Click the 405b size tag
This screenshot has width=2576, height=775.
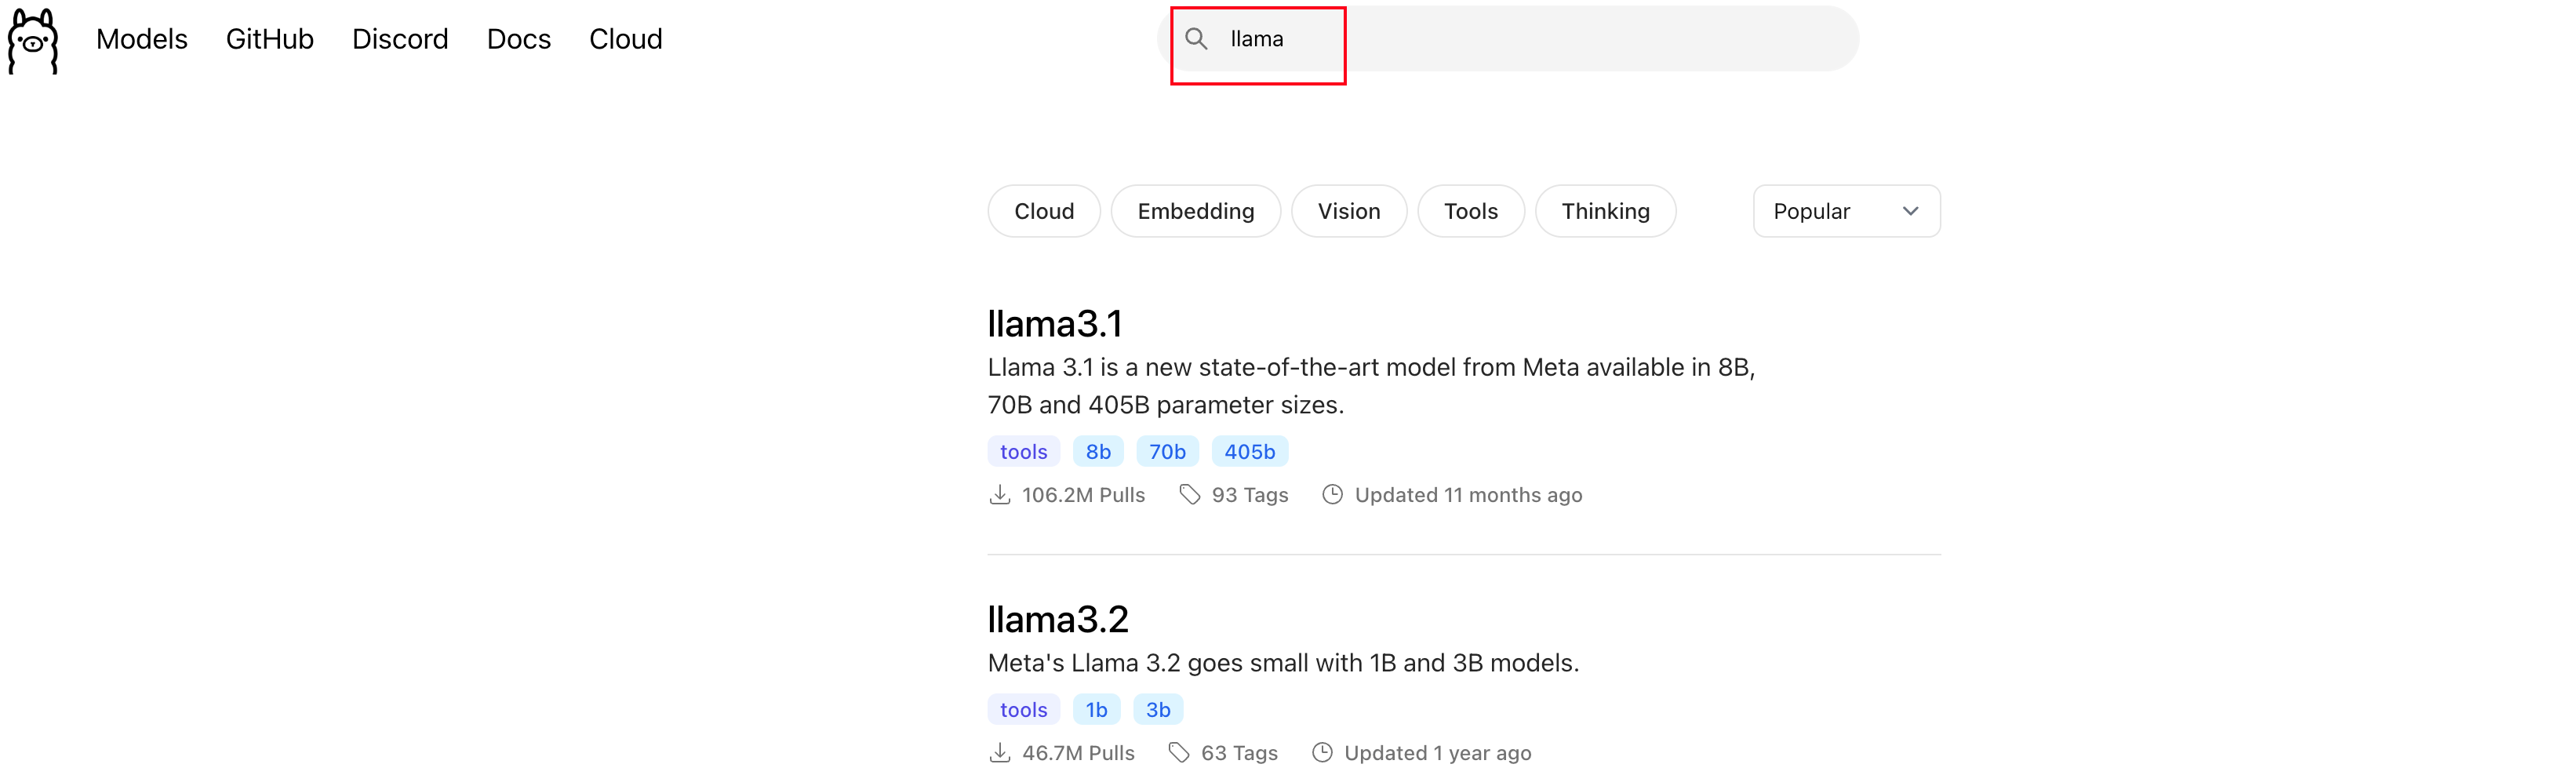click(x=1250, y=452)
